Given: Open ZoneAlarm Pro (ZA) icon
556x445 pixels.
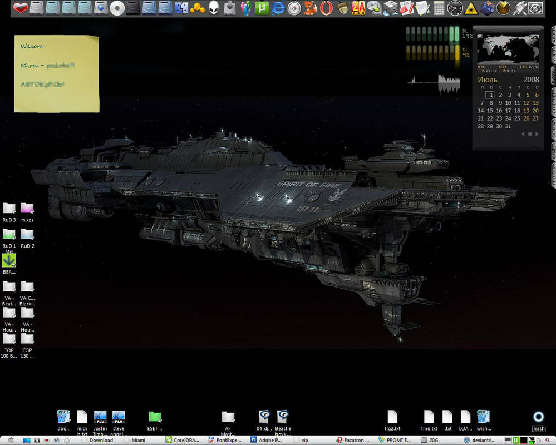Looking at the screenshot, I should (x=358, y=8).
